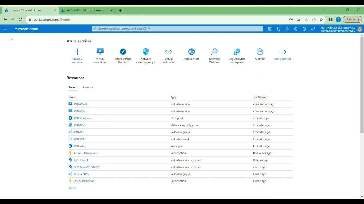
Task: Click the See all resources link
Action: pyautogui.click(x=72, y=188)
